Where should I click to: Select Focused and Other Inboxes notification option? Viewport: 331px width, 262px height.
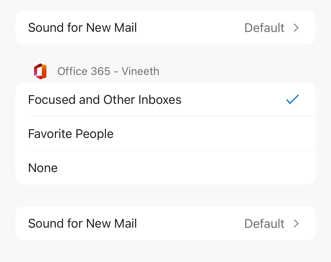click(165, 99)
